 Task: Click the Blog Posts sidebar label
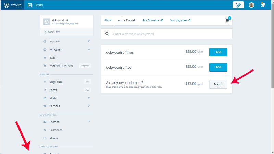55,82
